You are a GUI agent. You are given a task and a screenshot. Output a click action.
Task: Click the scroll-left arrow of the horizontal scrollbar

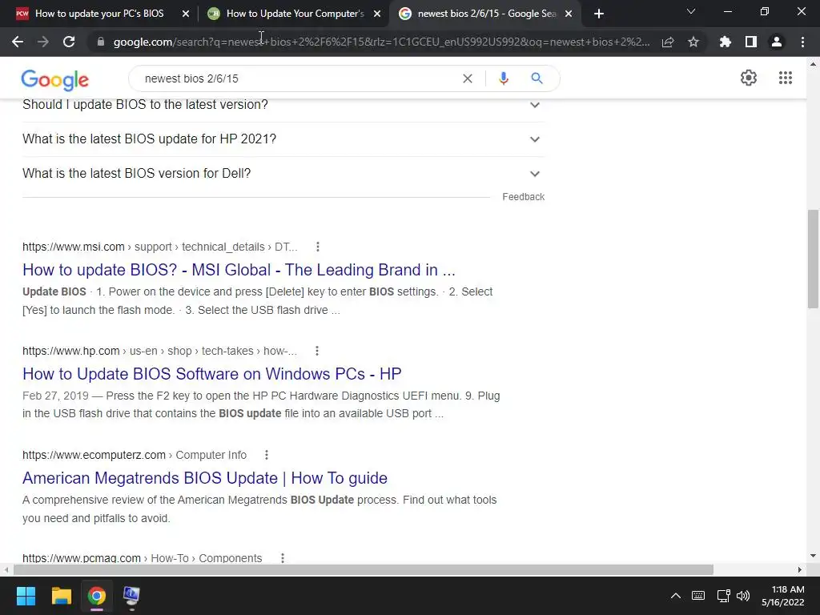(6, 569)
